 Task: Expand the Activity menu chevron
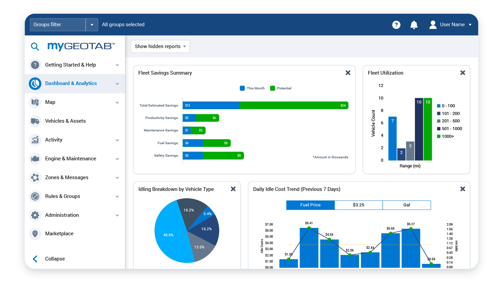tap(117, 140)
